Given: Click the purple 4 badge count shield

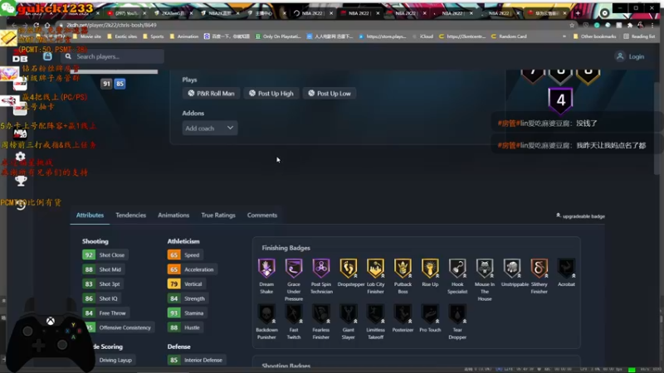Looking at the screenshot, I should tap(560, 100).
